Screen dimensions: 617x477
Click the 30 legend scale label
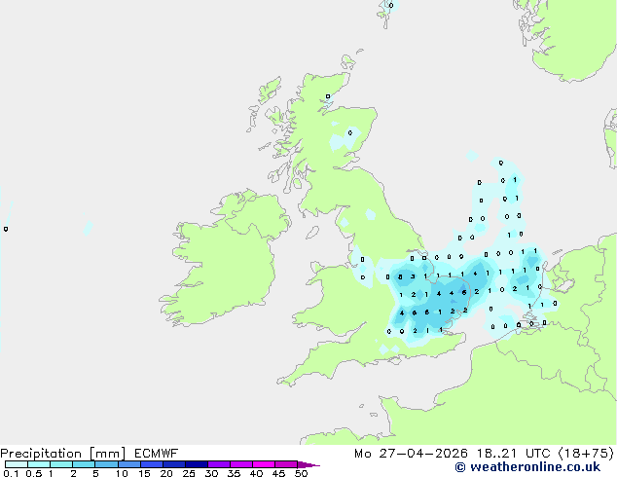point(211,473)
